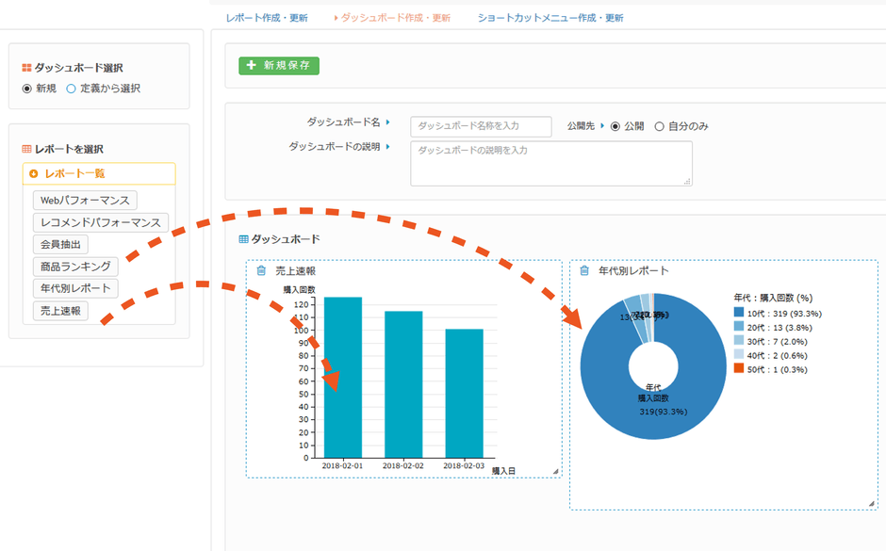Open the レポート作成・更新 tab
Viewport: 886px width, 551px height.
pos(267,18)
